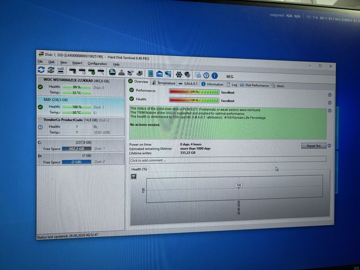The height and width of the screenshot is (270, 360).
Task: Open the File menu
Action: click(40, 62)
